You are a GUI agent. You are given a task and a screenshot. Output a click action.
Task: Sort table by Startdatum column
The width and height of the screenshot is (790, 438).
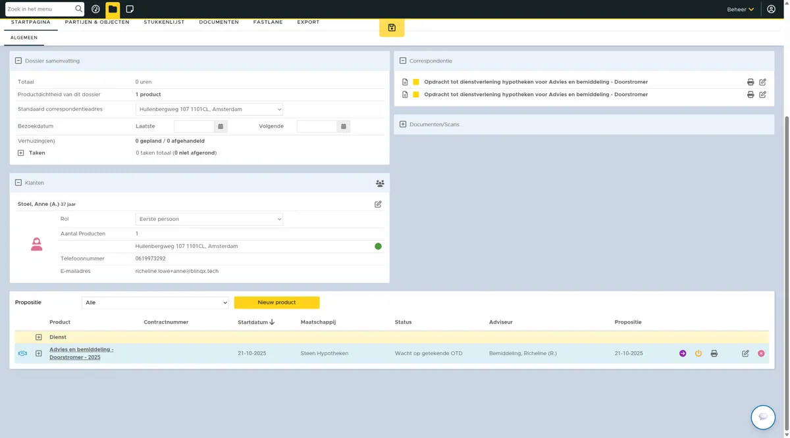click(256, 322)
